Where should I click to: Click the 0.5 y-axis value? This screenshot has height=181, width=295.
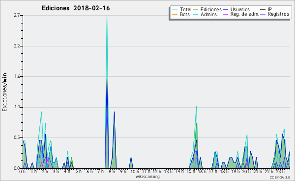coord(17,137)
